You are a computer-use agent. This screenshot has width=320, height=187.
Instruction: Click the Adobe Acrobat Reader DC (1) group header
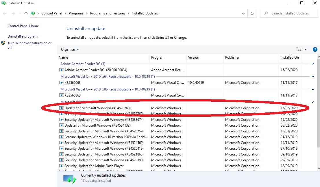click(x=83, y=64)
